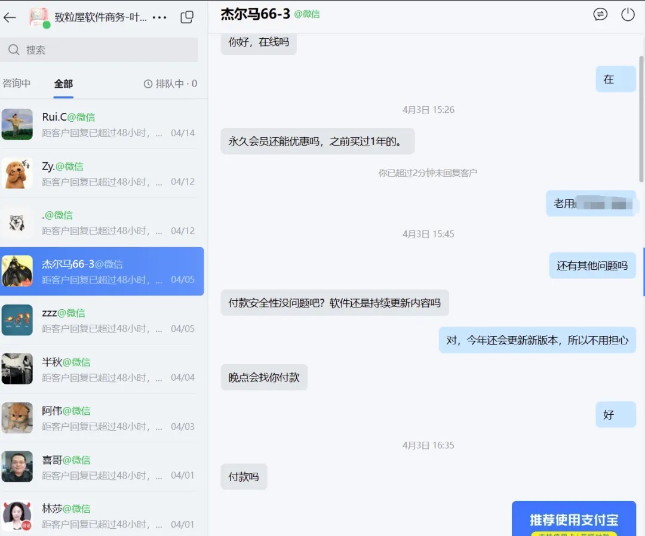
Task: Go back with the left arrow icon
Action: click(10, 17)
